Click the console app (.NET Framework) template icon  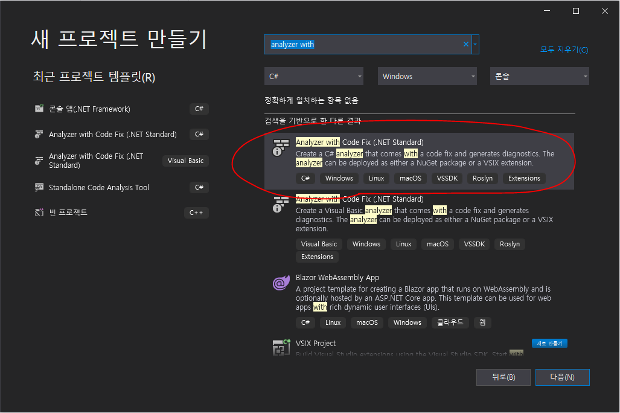[39, 109]
